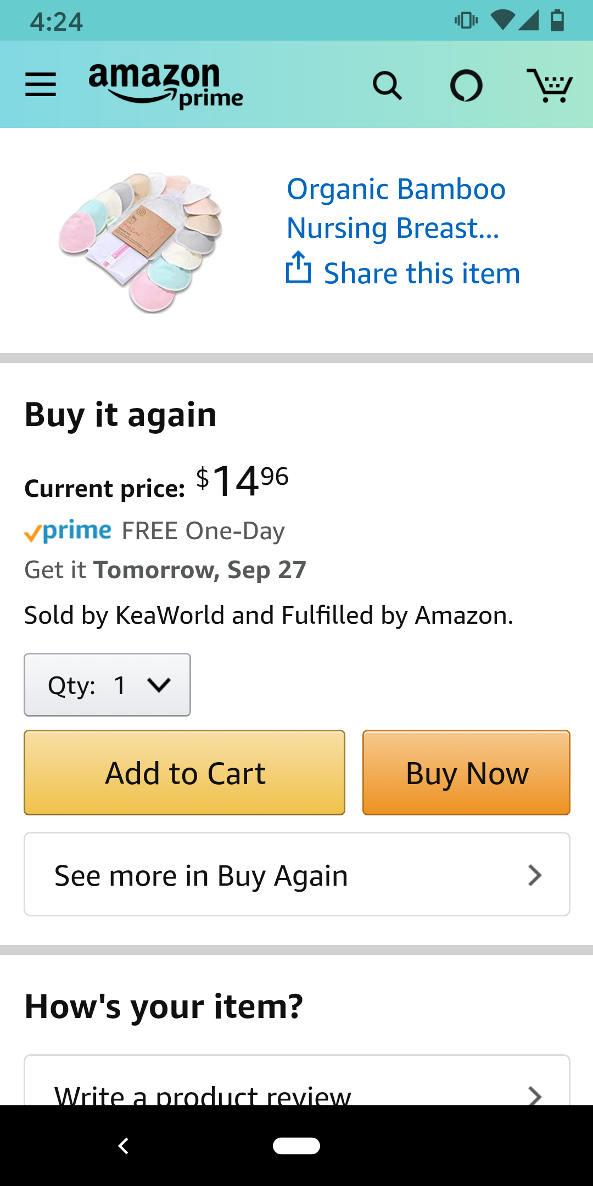The image size is (593, 1186).
Task: Tap the nursing pads product thumbnail
Action: click(141, 242)
